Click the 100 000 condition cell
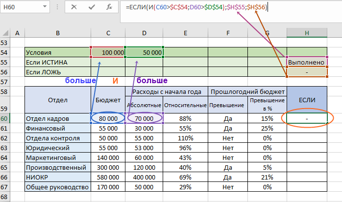 pyautogui.click(x=108, y=52)
